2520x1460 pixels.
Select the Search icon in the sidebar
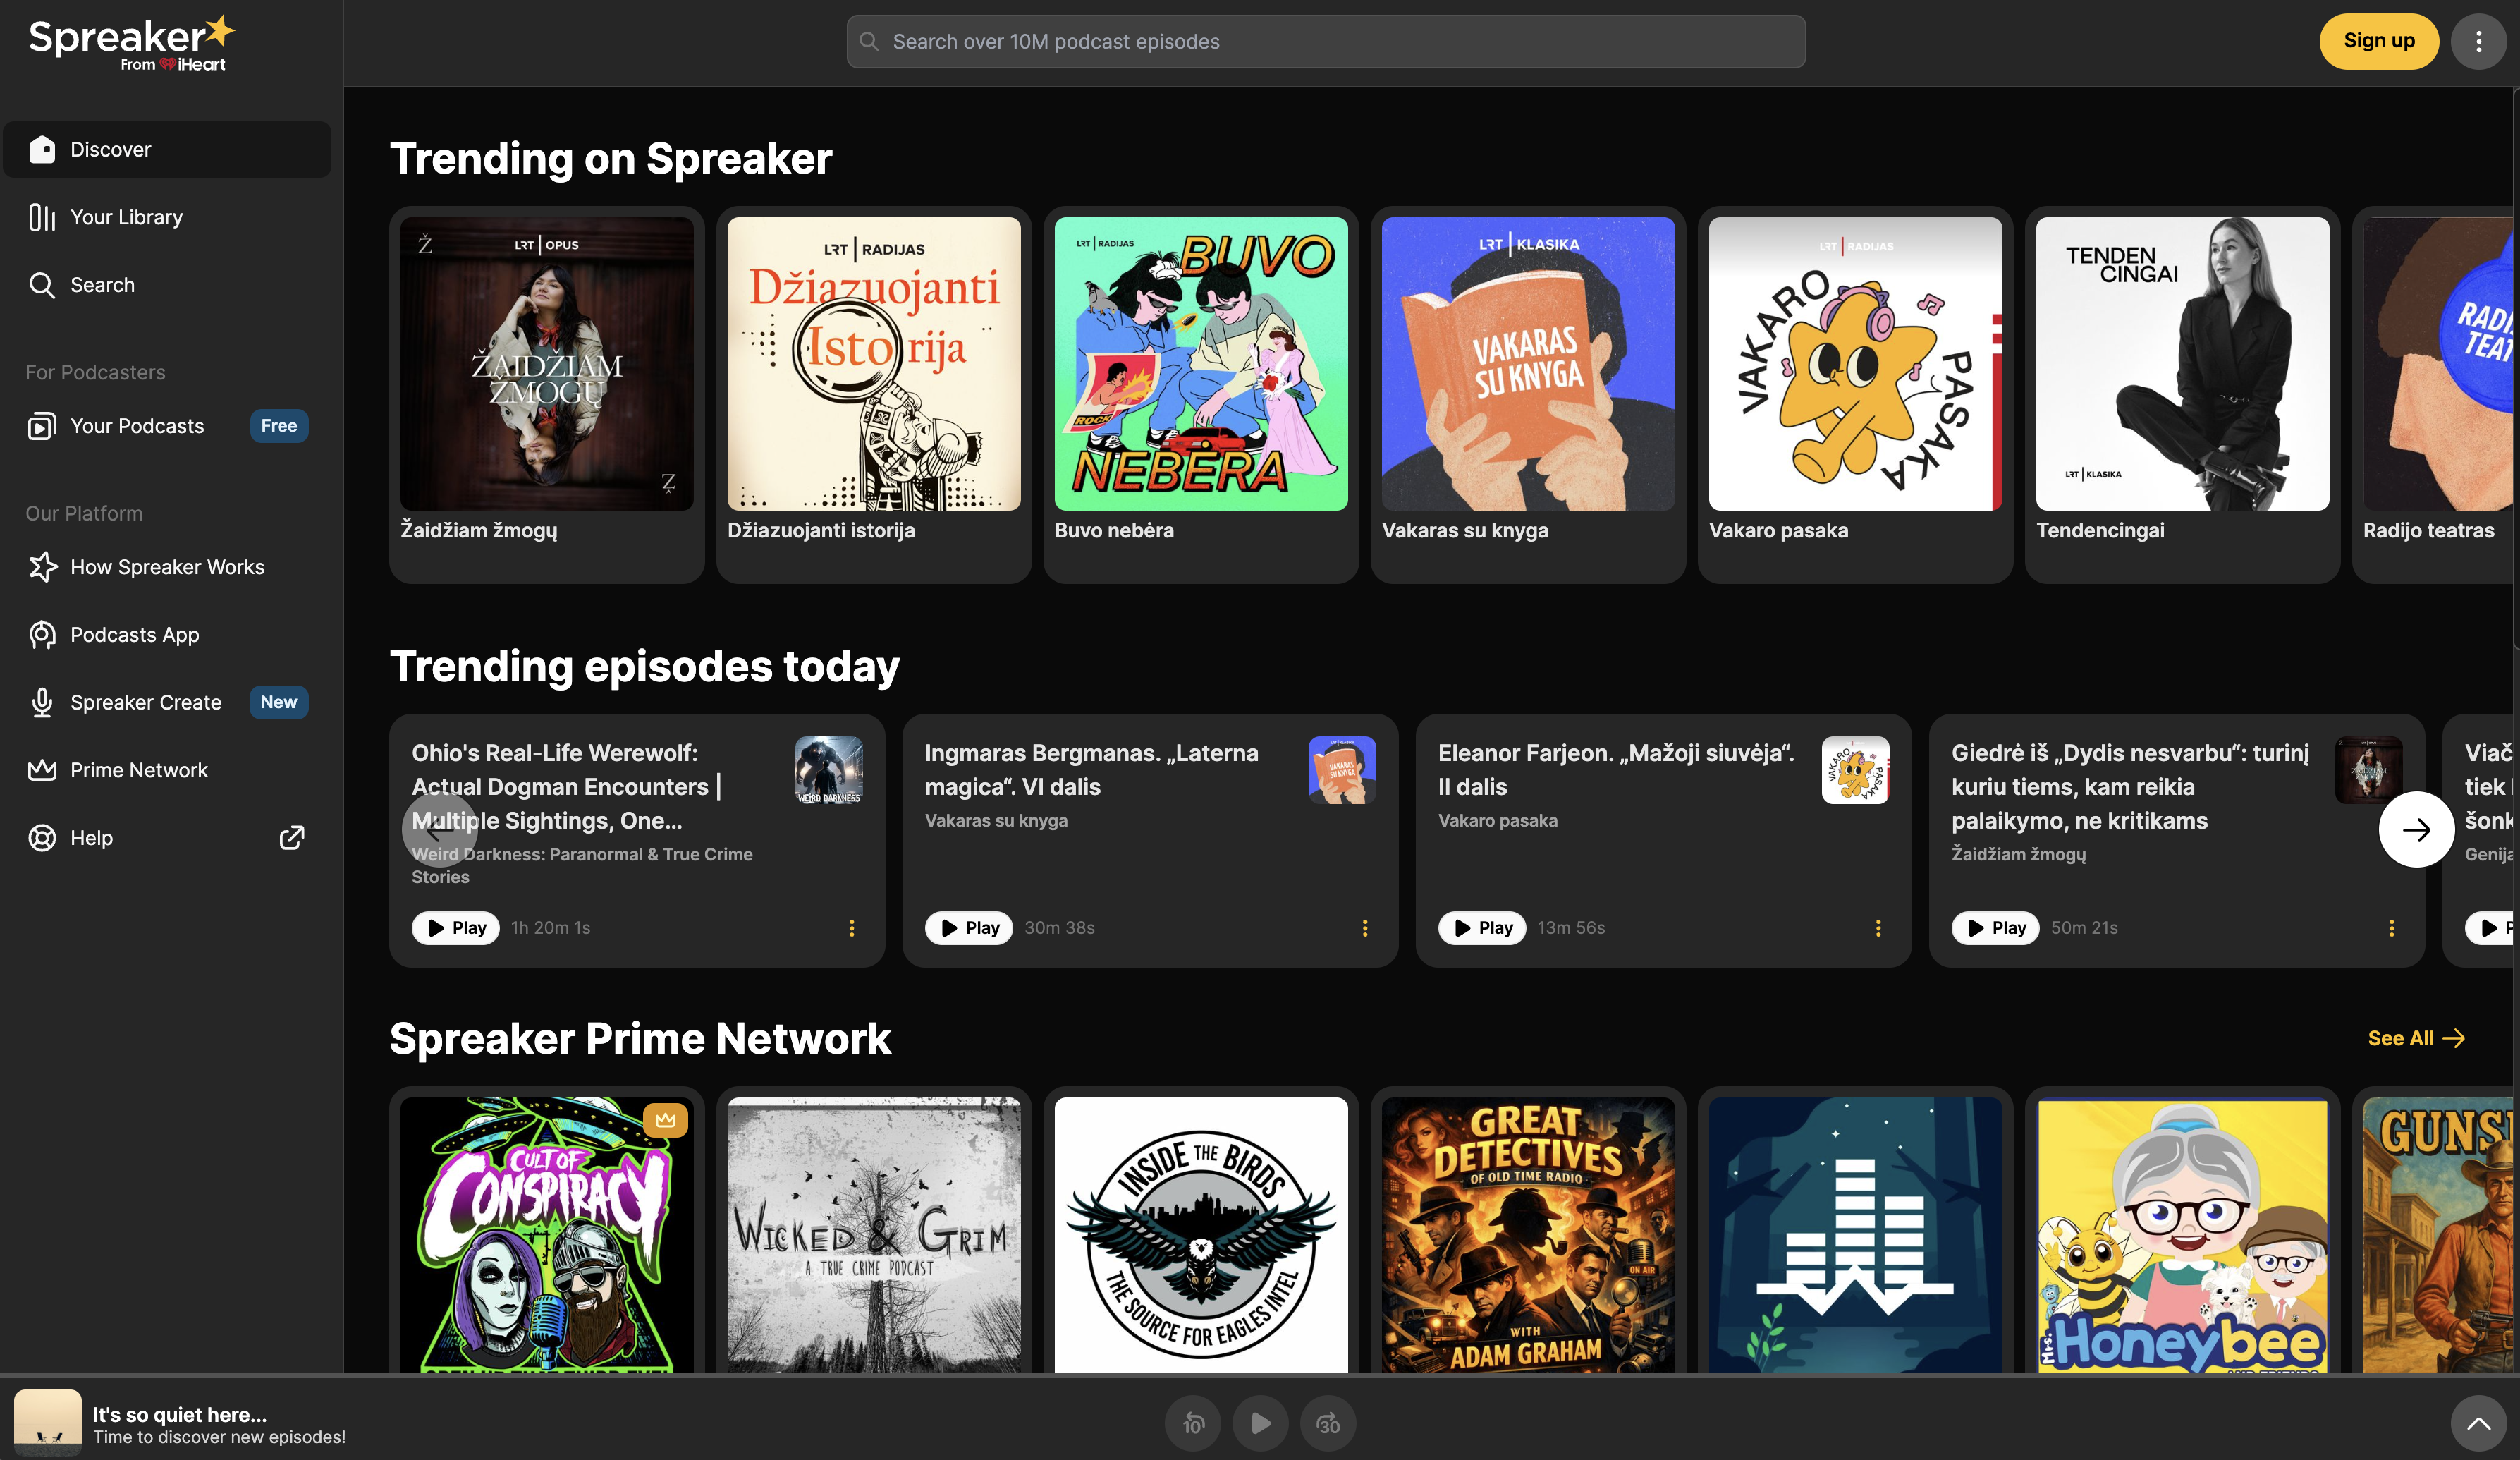(44, 285)
